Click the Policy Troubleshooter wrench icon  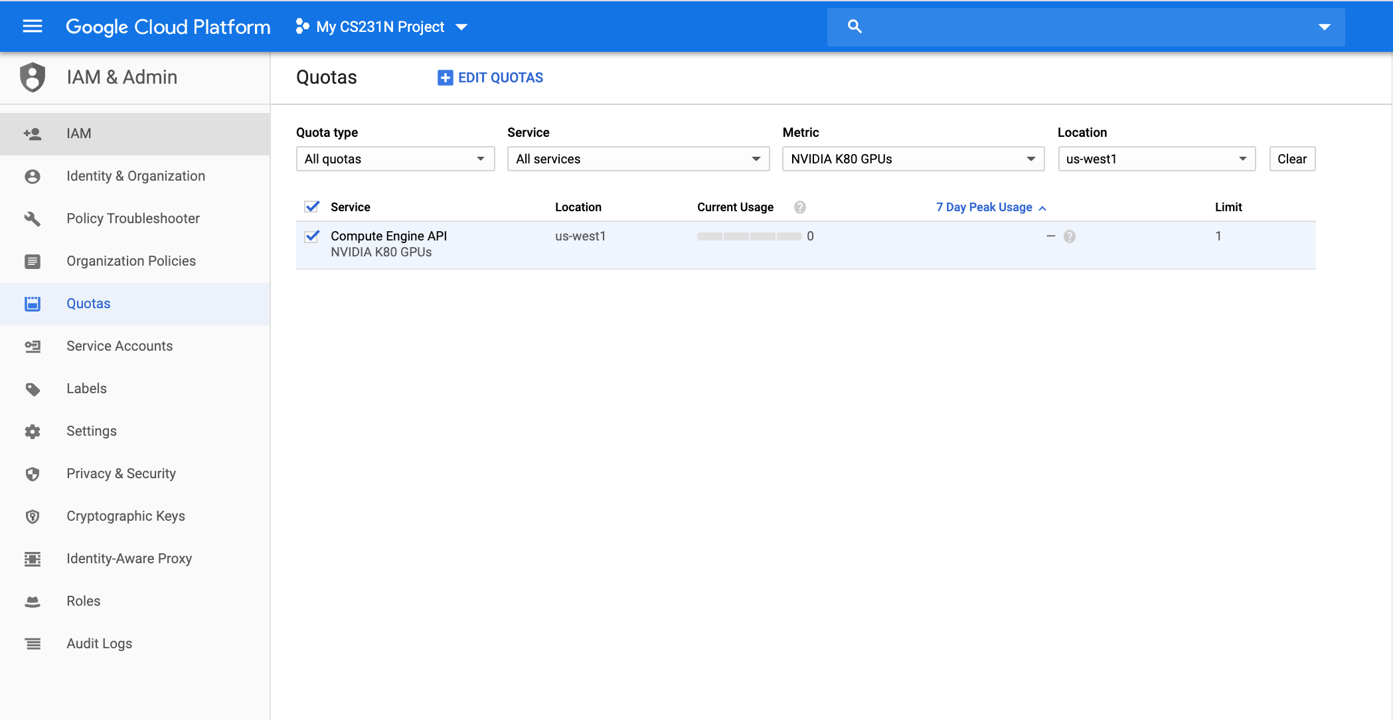(x=33, y=219)
